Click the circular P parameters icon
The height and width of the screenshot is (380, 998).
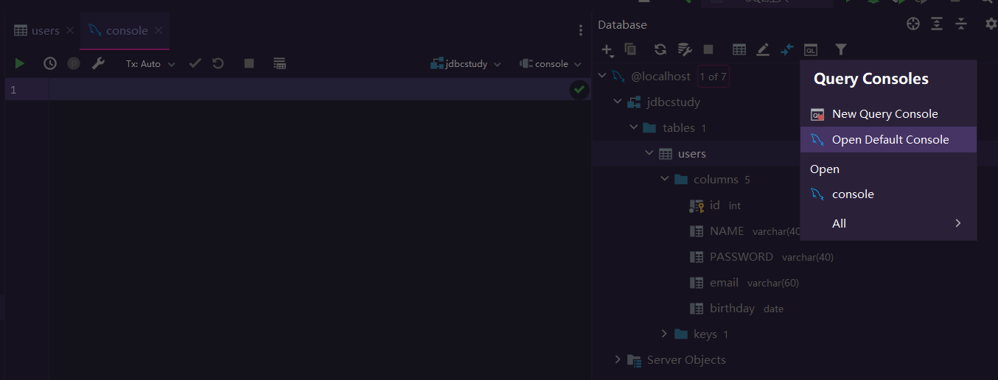click(x=74, y=63)
